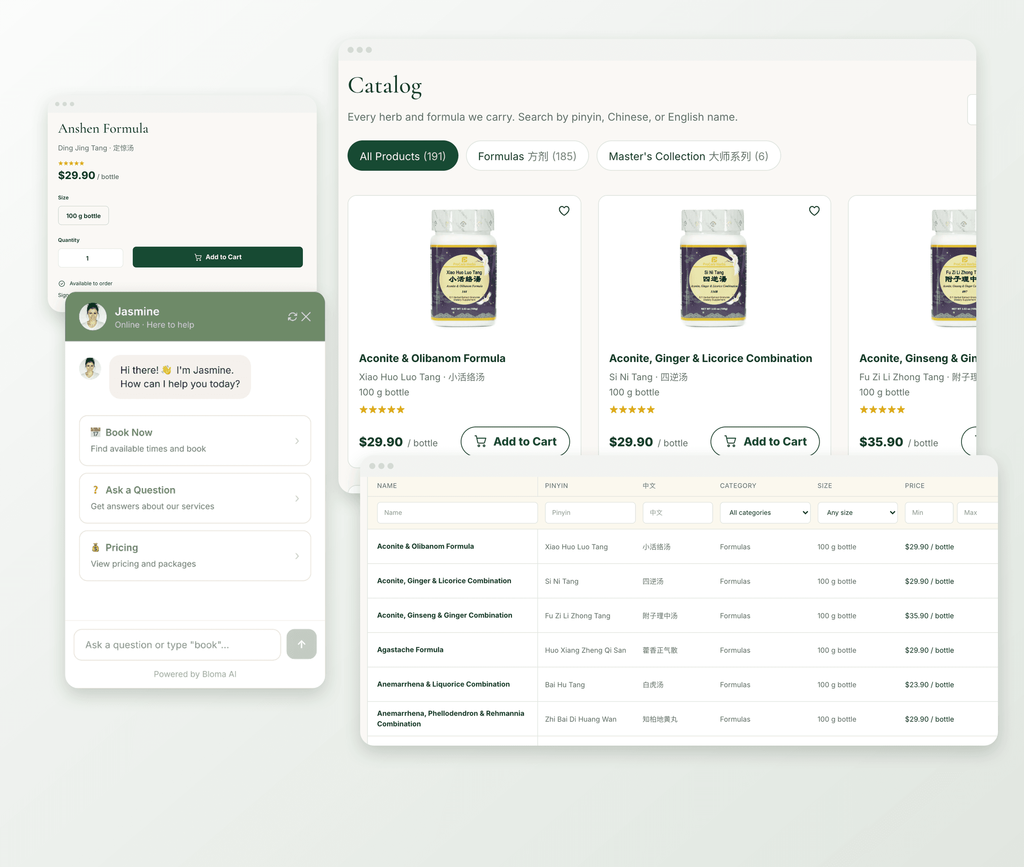Image resolution: width=1024 pixels, height=867 pixels.
Task: Open the All categories dropdown
Action: coord(765,513)
